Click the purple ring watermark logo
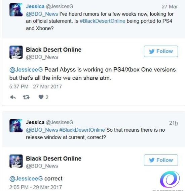The height and width of the screenshot is (191, 185). point(170,179)
